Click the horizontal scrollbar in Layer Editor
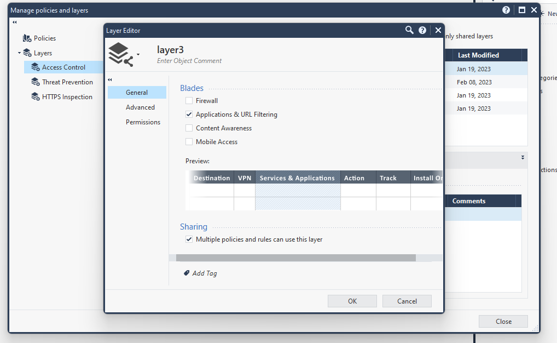 295,258
